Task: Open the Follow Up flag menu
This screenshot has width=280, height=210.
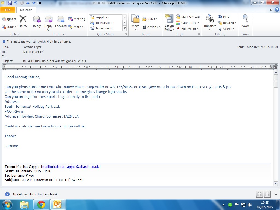Action: point(188,28)
